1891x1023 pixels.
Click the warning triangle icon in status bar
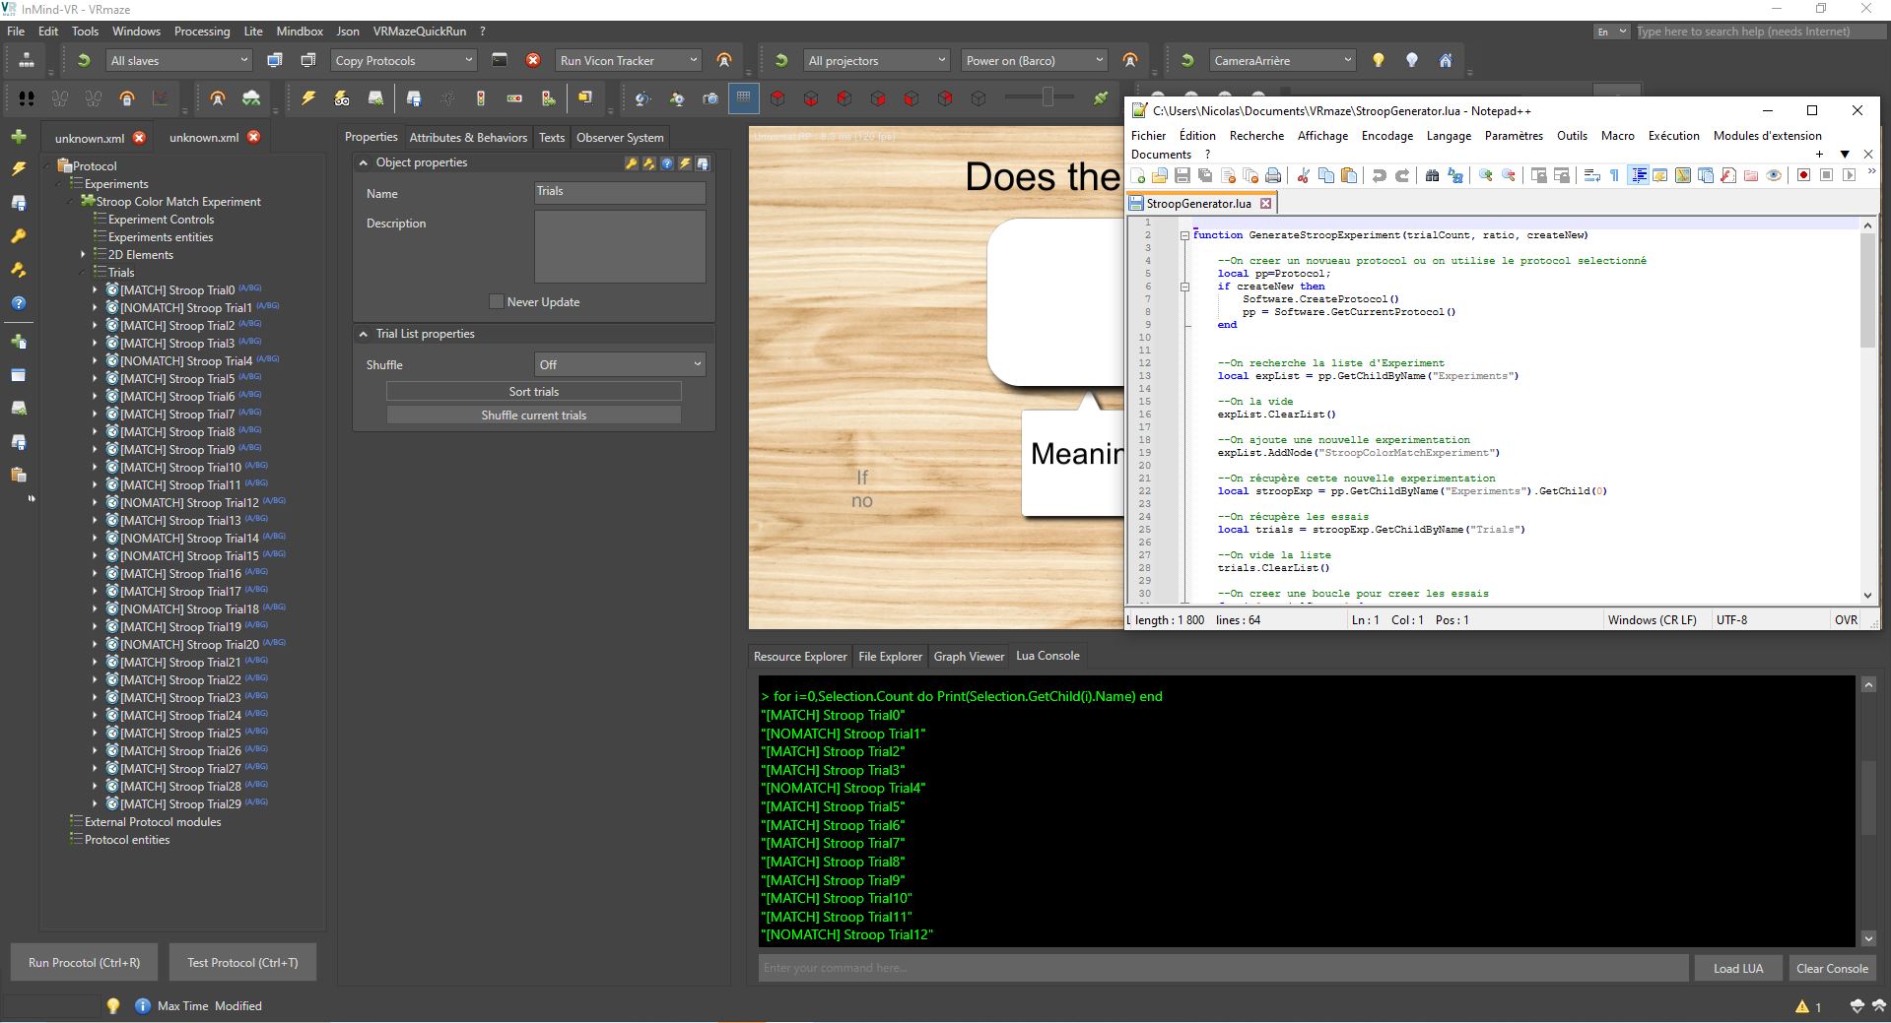[1801, 1006]
